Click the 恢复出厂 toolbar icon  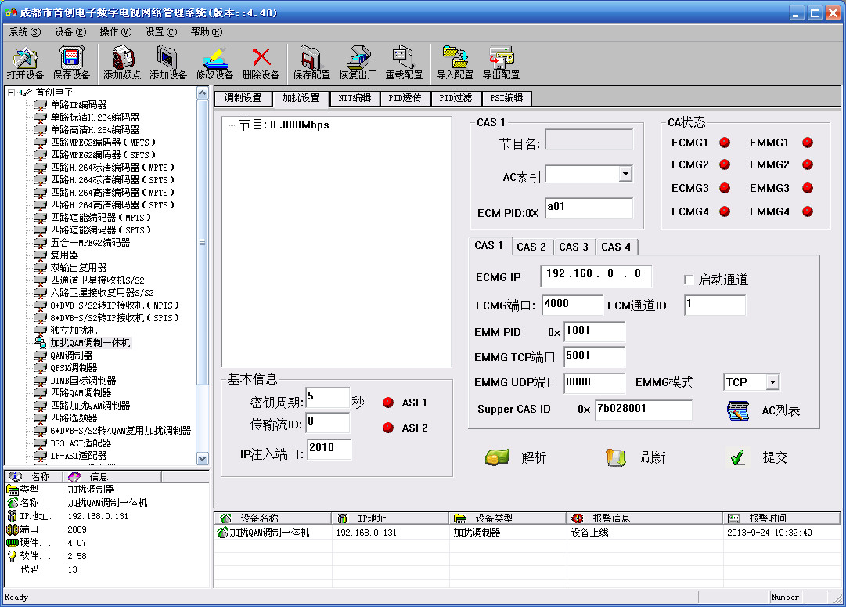point(358,57)
